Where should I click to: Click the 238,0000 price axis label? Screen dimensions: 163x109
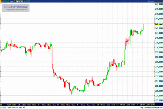159,47
